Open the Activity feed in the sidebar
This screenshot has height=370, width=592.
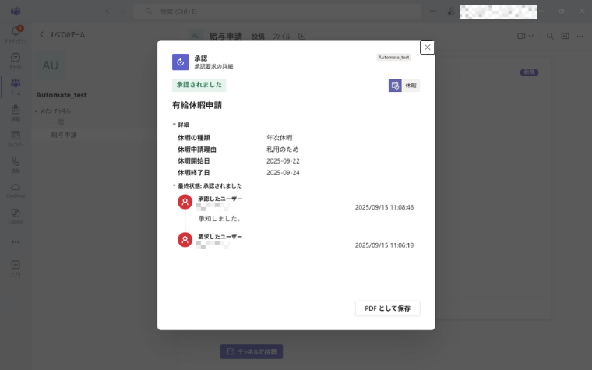[x=16, y=34]
